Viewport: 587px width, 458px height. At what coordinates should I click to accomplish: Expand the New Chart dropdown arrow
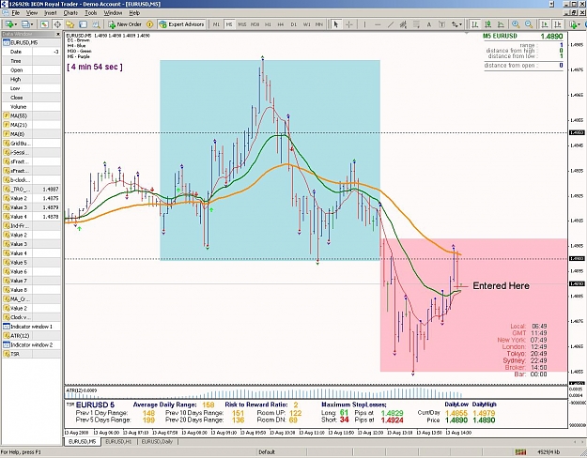(x=15, y=24)
